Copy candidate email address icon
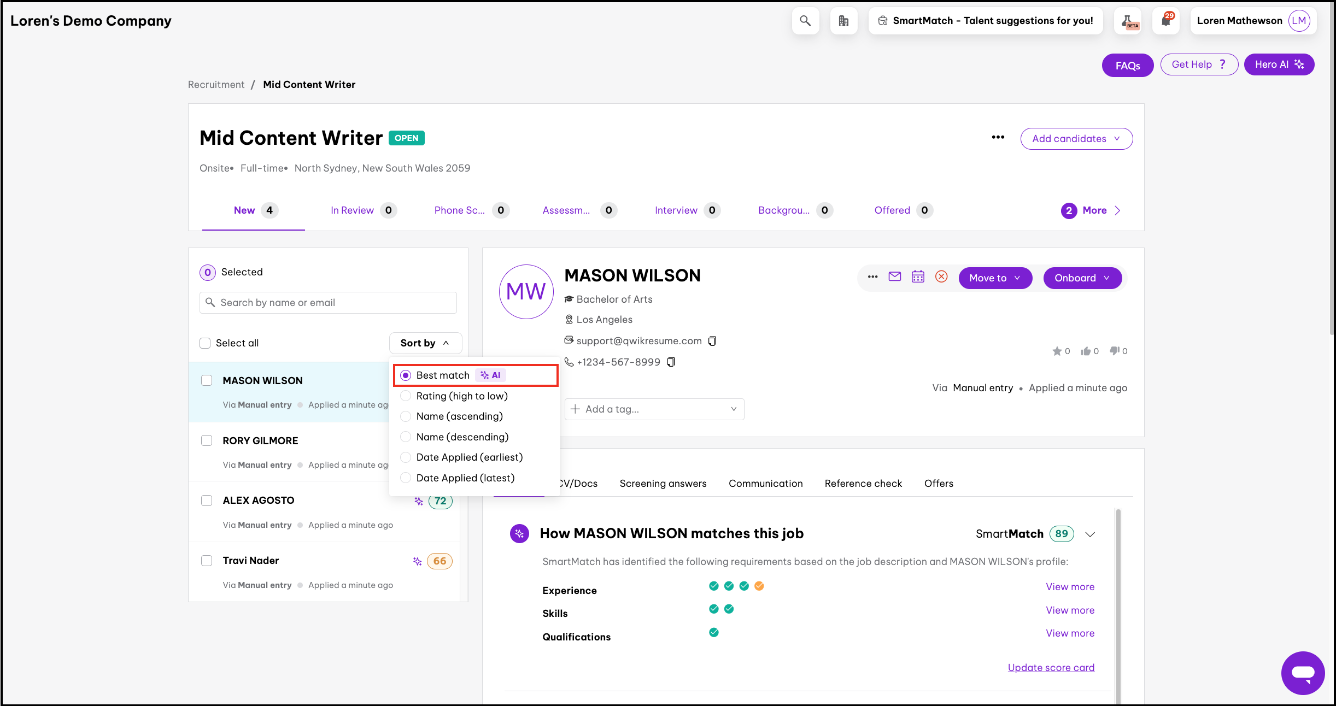Screen dimensions: 1336x706 pyautogui.click(x=712, y=341)
